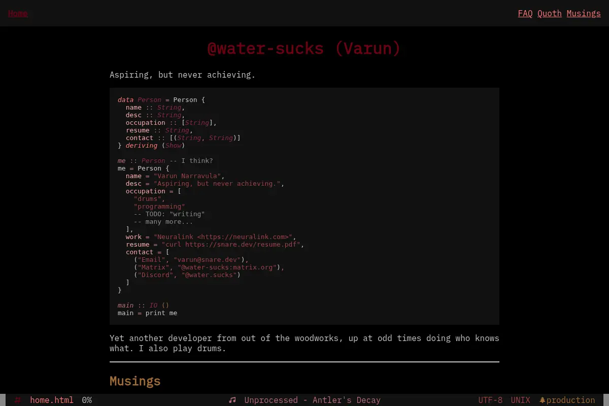Click the "data Person = Person {" line
609x406 pixels.
coord(161,100)
